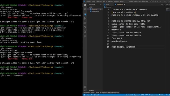The width and height of the screenshot is (170, 96).
Task: Click Go Live in status bar
Action: tap(162, 95)
